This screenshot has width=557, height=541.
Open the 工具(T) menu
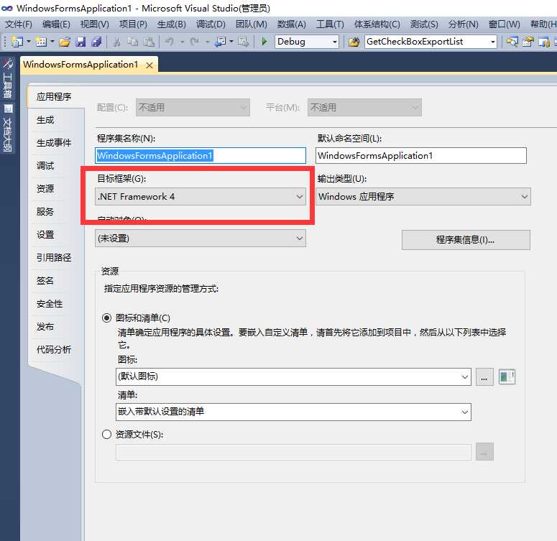(330, 24)
